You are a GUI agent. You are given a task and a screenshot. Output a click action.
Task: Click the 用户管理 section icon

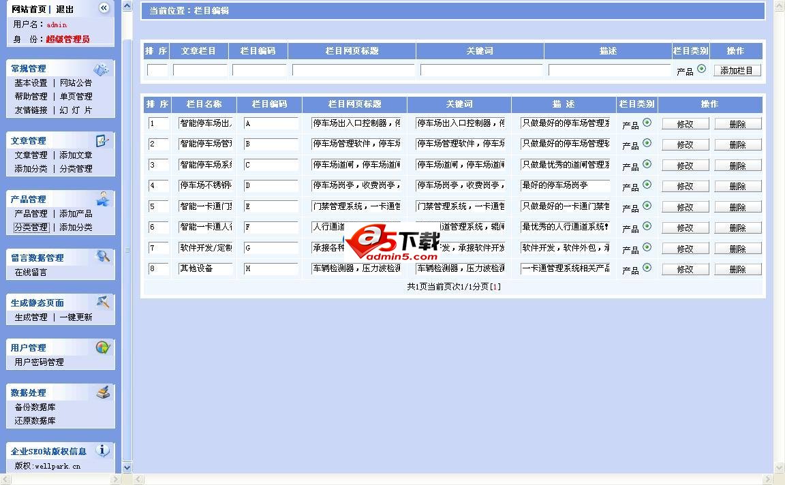[103, 347]
